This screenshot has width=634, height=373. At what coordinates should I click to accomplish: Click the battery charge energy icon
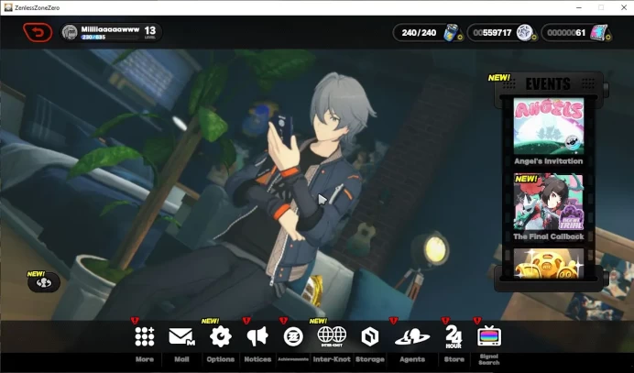tap(452, 33)
